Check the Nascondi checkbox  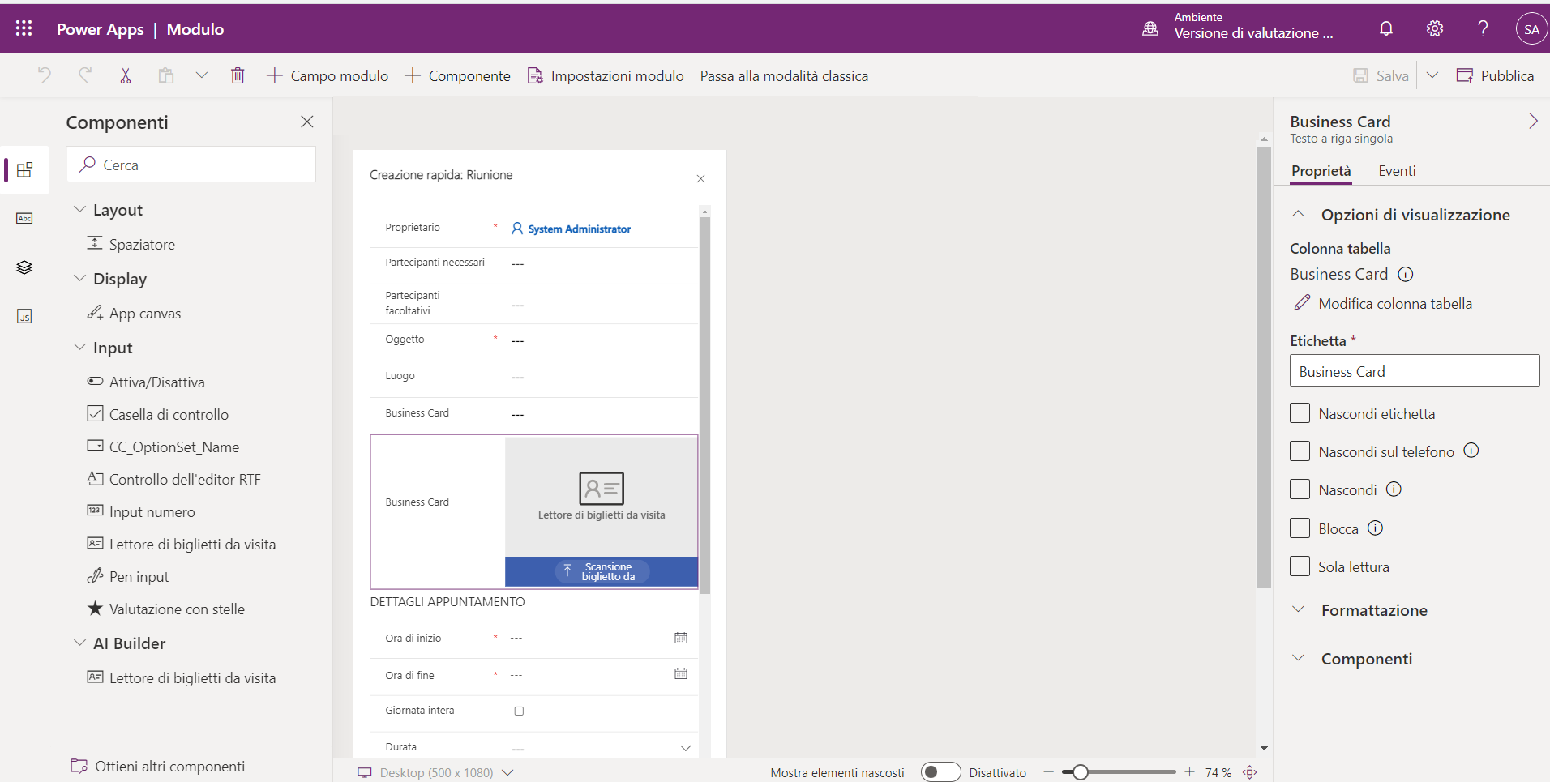(1300, 489)
